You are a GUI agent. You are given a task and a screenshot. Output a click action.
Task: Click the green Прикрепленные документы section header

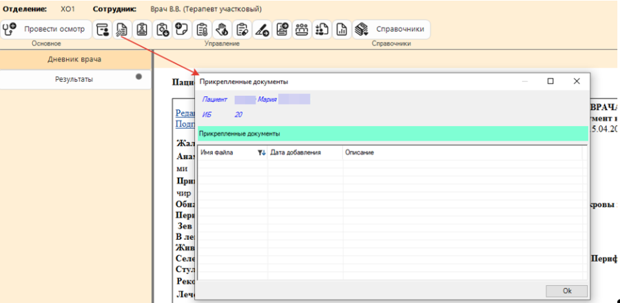pyautogui.click(x=393, y=134)
